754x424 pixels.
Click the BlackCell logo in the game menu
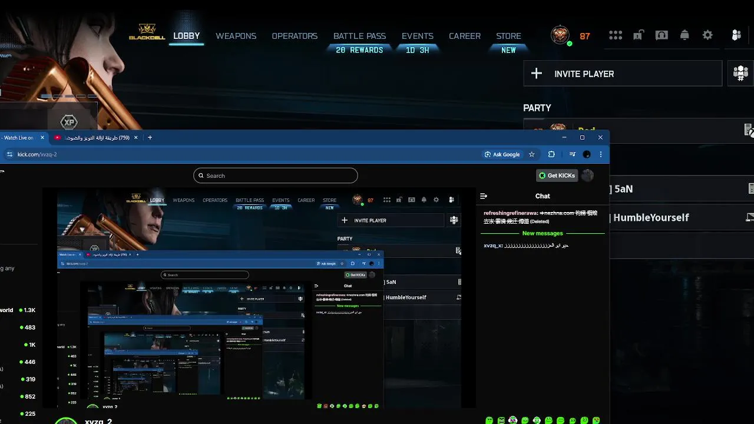pos(147,32)
